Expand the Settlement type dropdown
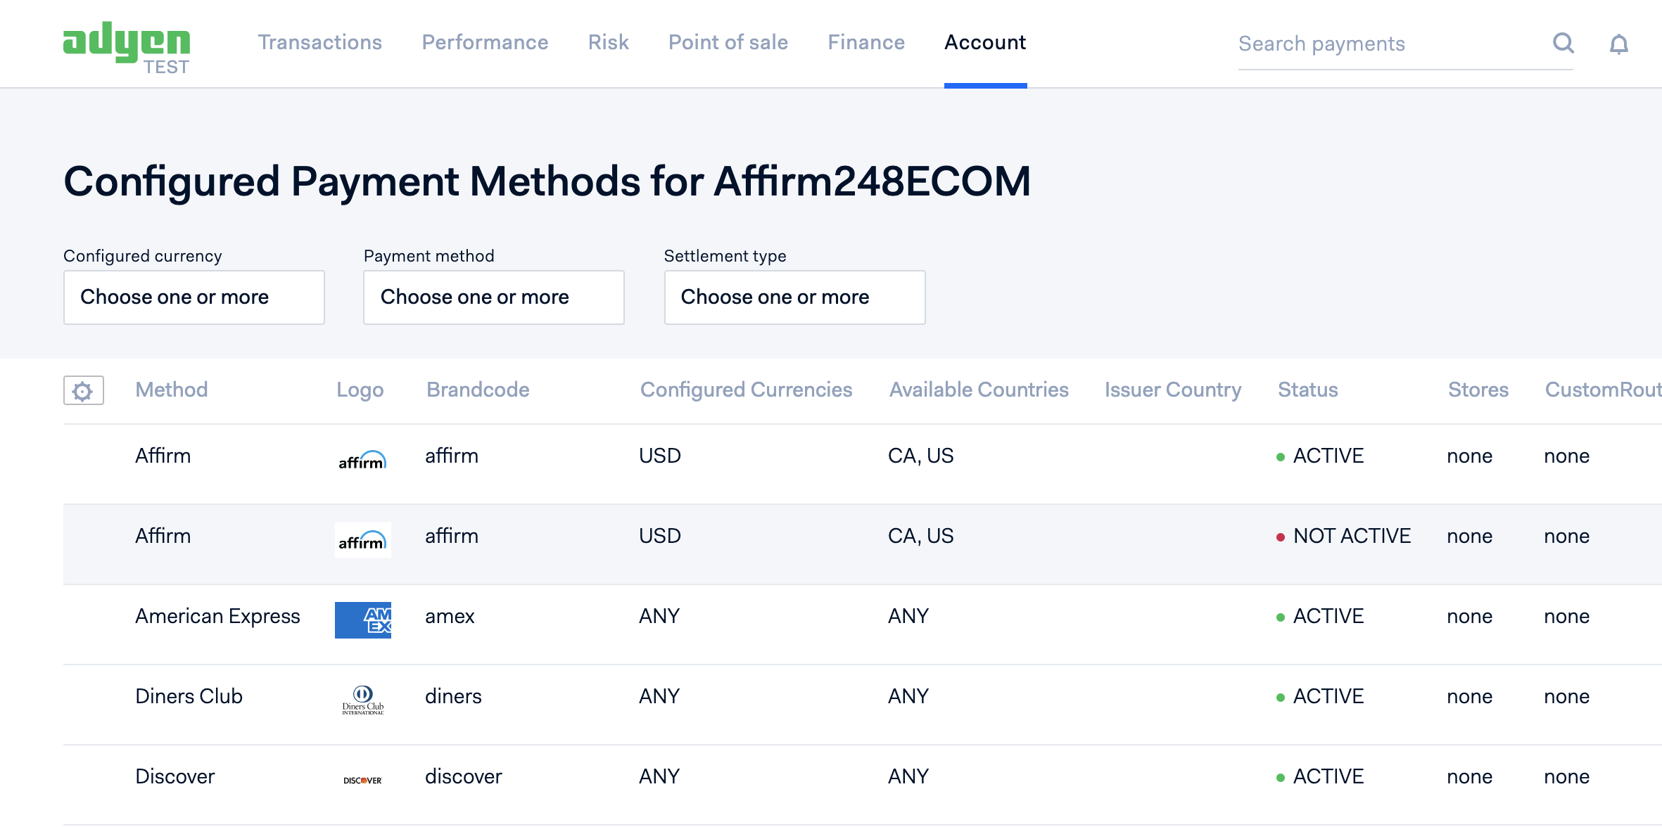1662x827 pixels. pos(794,297)
